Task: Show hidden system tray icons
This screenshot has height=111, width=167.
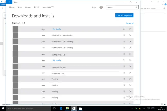Action: tap(132, 108)
